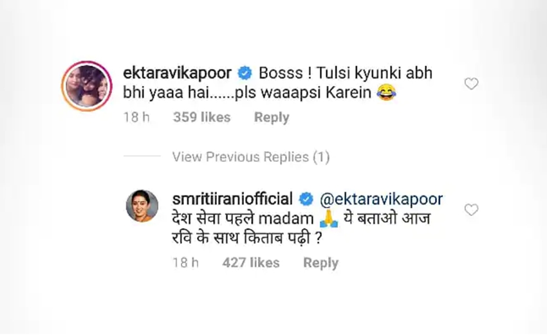
Task: Open ektaravikapoor's profile picture
Action: coord(86,86)
